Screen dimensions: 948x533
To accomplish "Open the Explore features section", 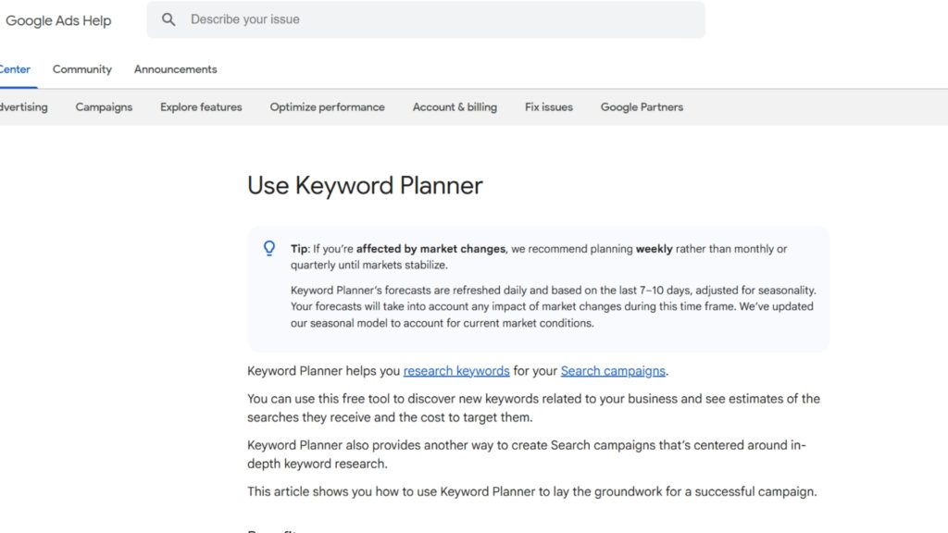I will [200, 106].
